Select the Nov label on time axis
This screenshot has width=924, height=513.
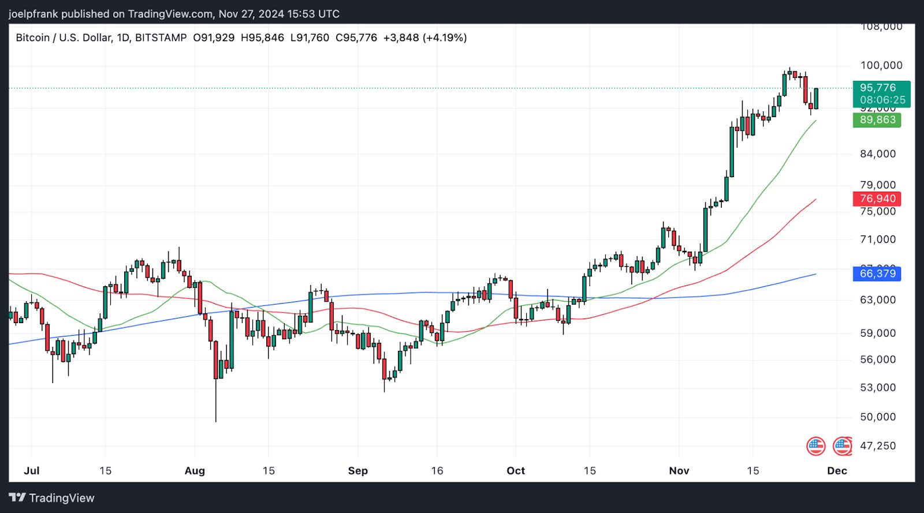click(x=679, y=471)
